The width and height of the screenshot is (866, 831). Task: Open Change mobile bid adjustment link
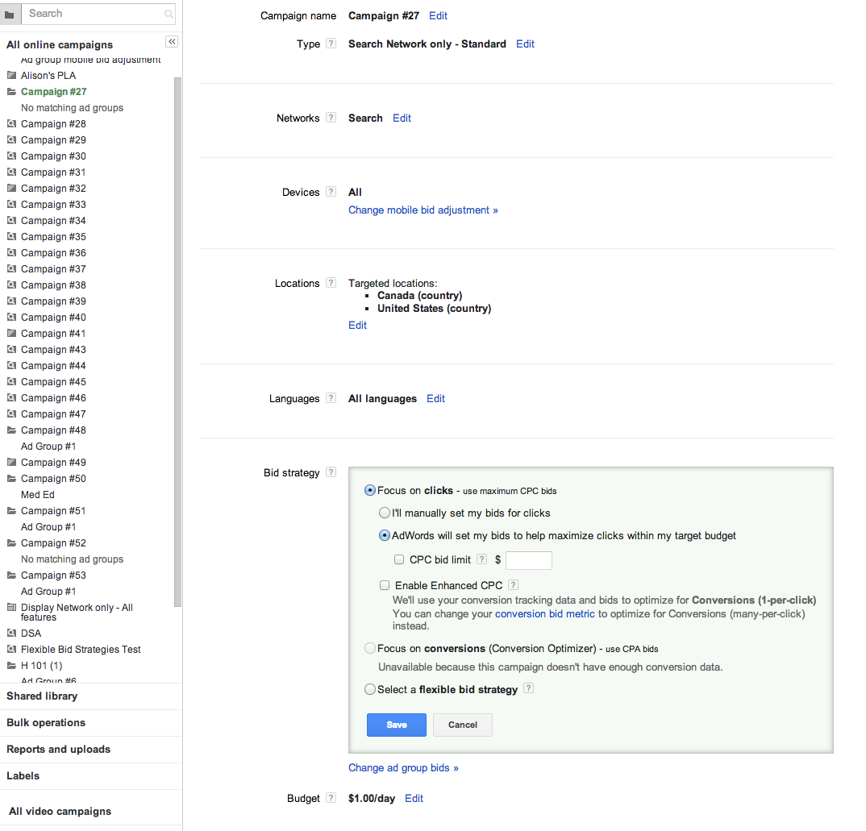423,210
